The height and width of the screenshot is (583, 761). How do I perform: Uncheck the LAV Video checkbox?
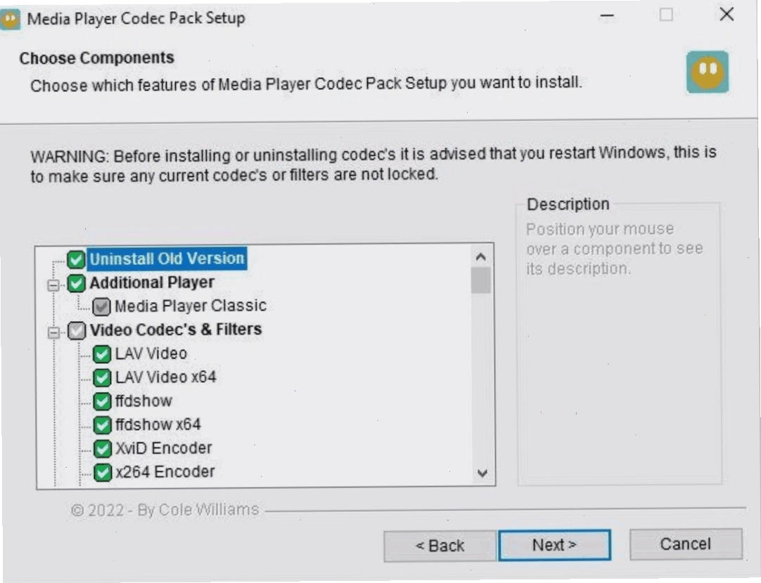(102, 354)
